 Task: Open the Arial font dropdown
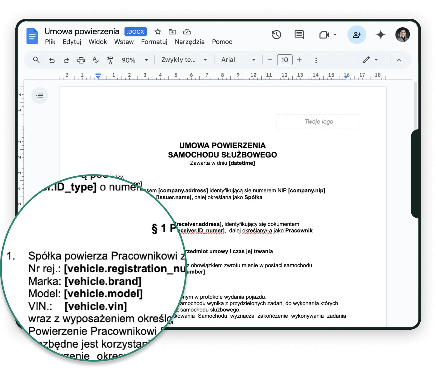pyautogui.click(x=238, y=60)
